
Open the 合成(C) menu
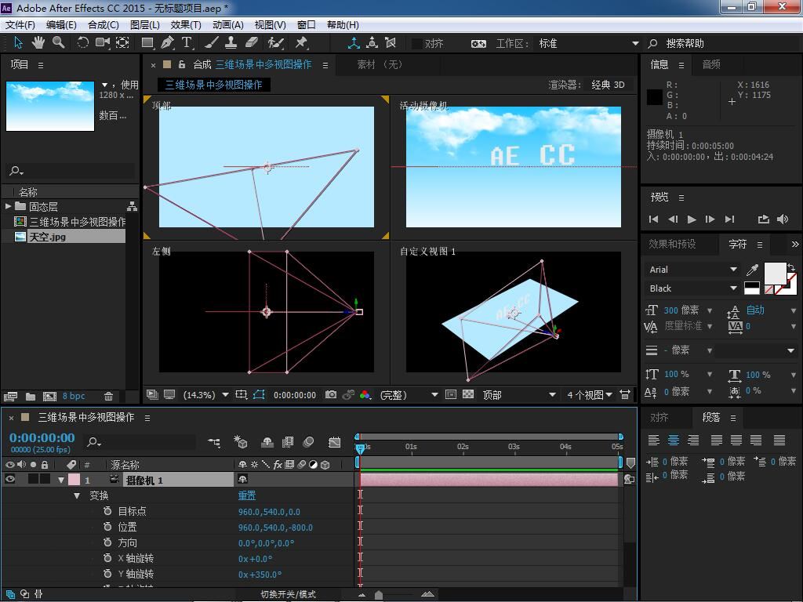[104, 24]
